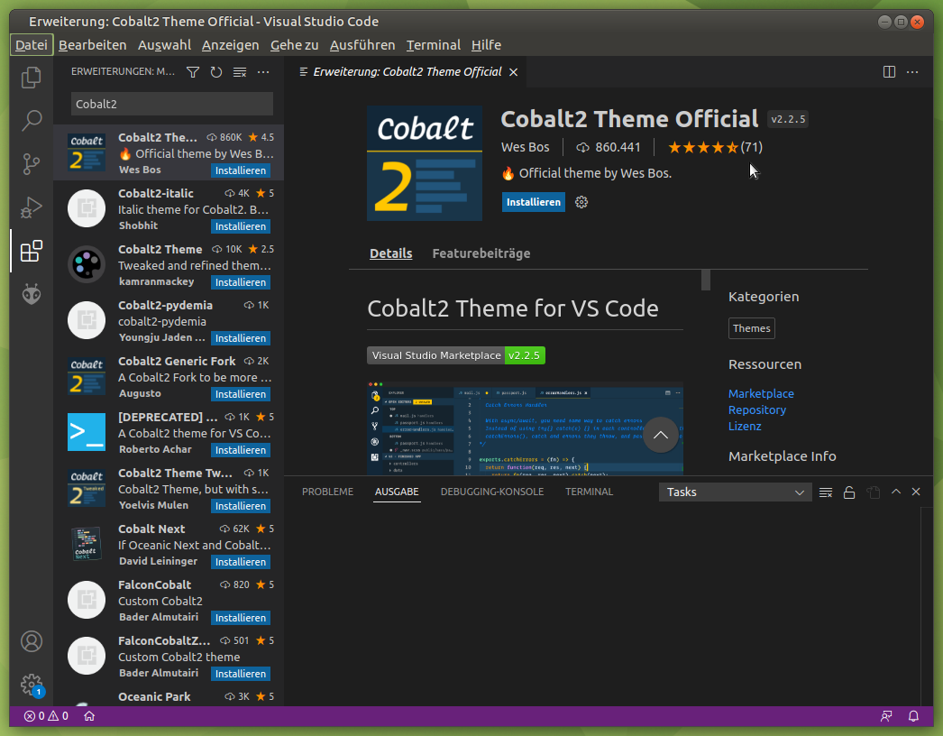The image size is (943, 736).
Task: Switch to the TERMINAL panel tab
Action: pos(590,492)
